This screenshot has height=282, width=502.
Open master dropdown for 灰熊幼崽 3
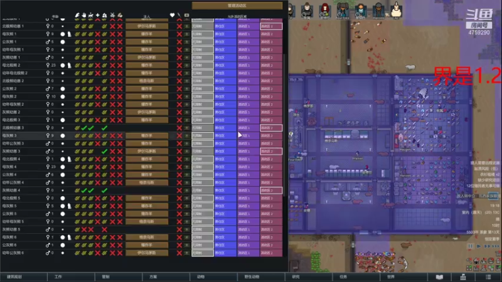tap(147, 151)
